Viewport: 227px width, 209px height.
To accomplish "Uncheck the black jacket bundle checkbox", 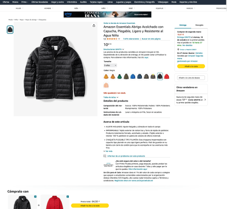I will (35, 197).
